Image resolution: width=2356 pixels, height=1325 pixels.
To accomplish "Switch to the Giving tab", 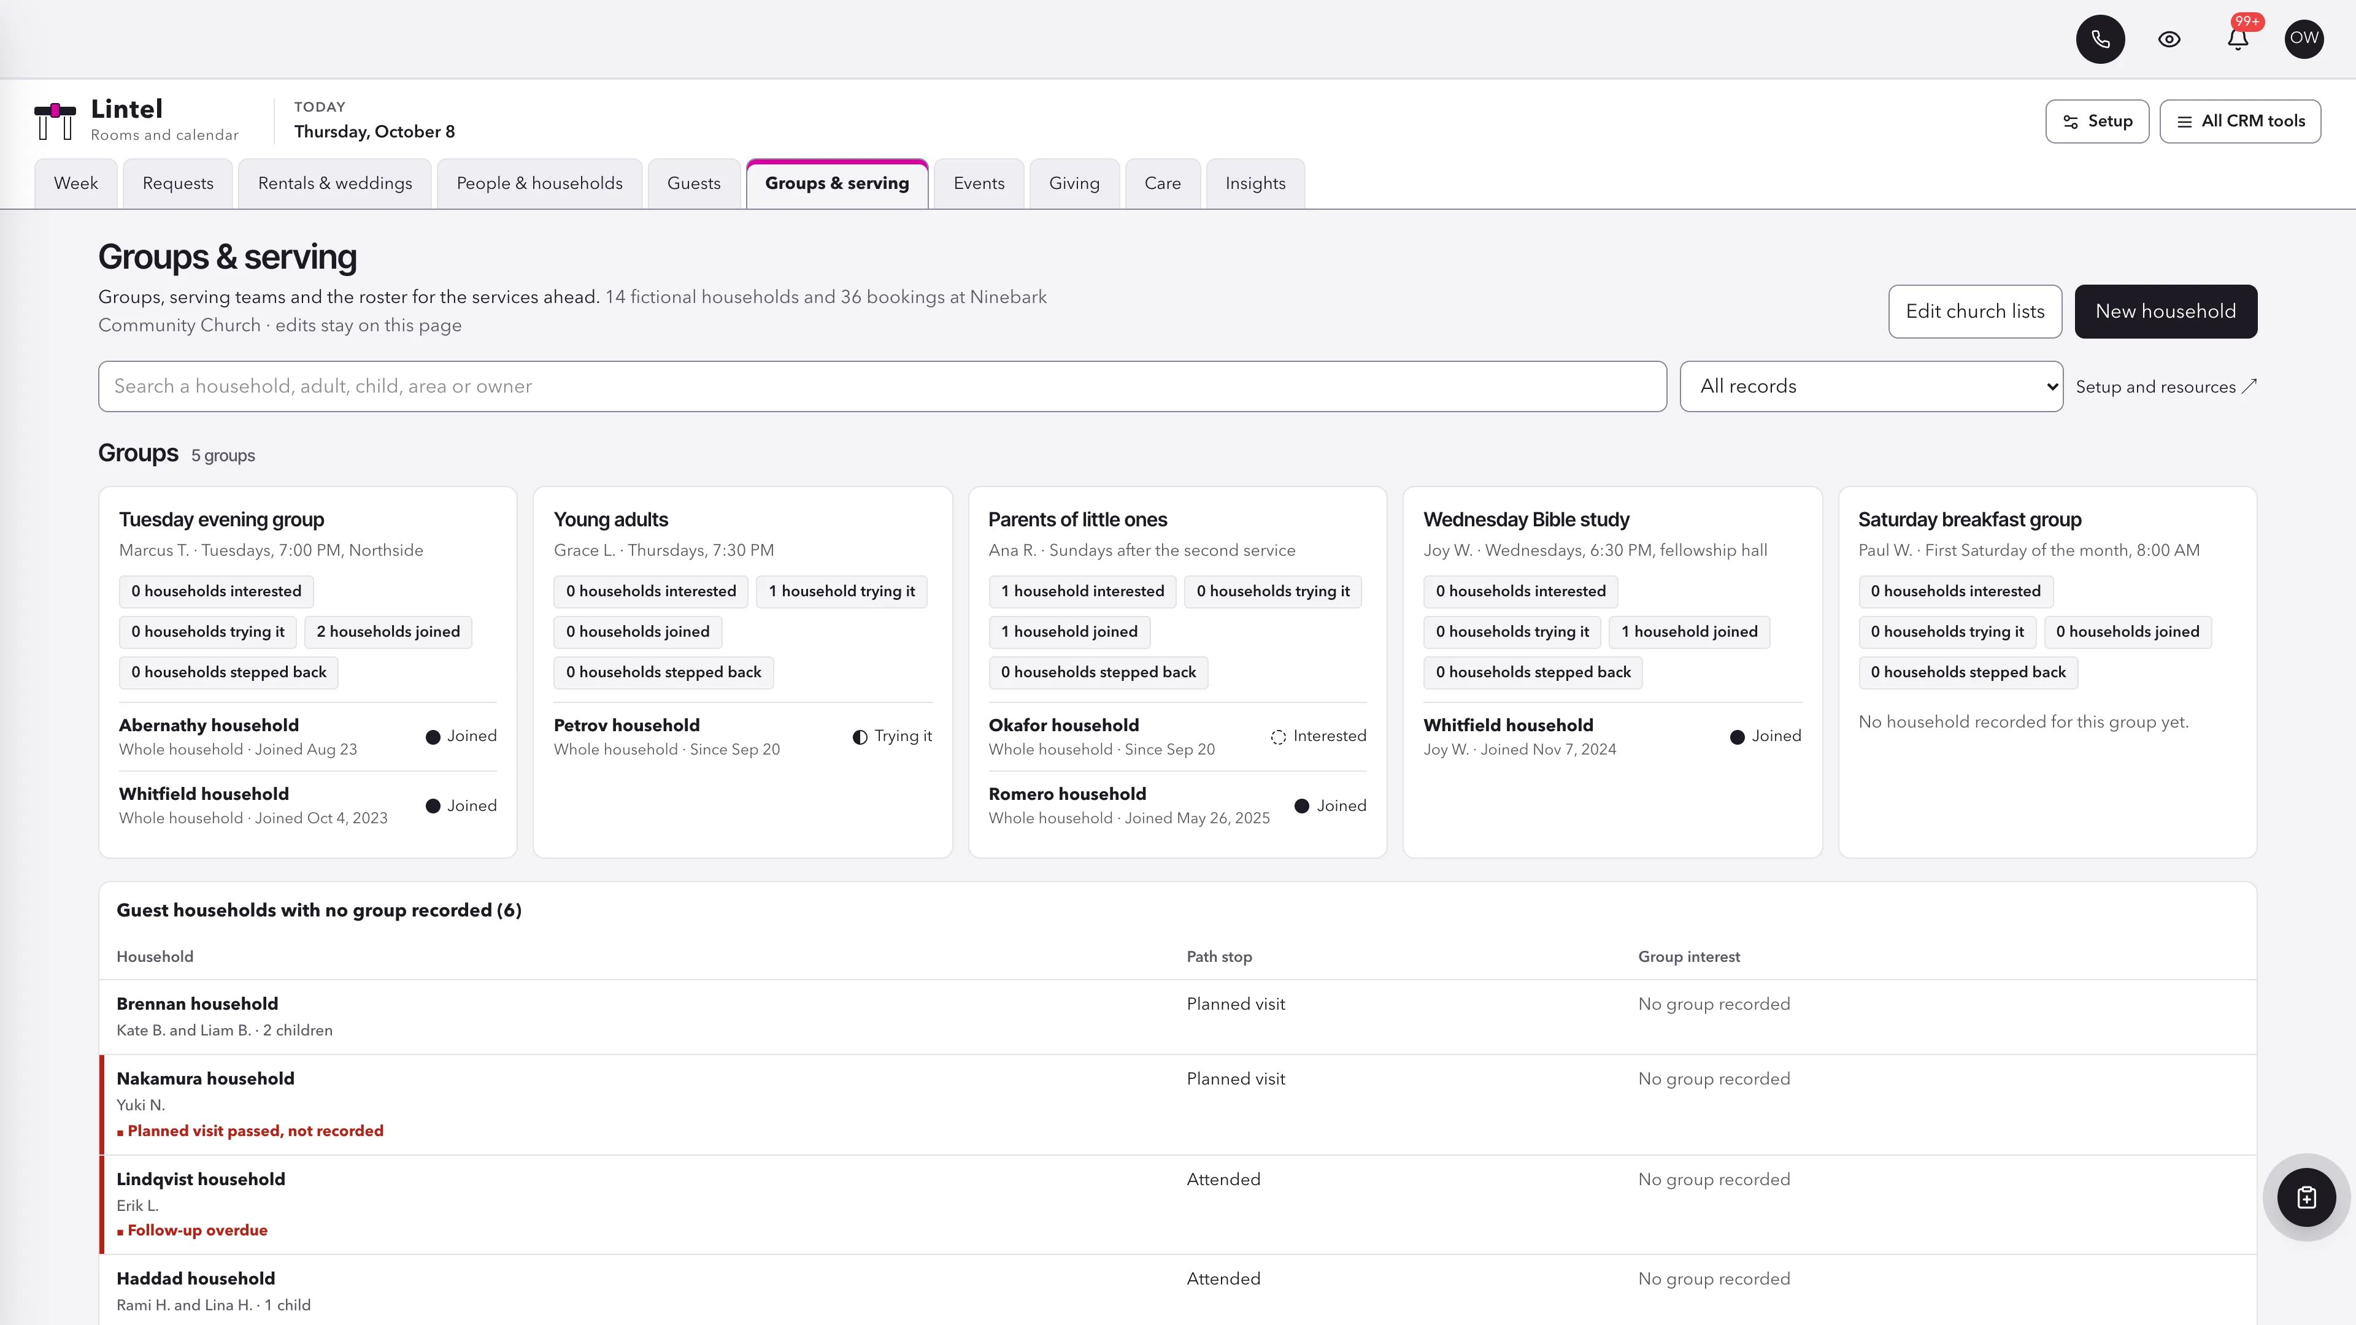I will coord(1074,184).
